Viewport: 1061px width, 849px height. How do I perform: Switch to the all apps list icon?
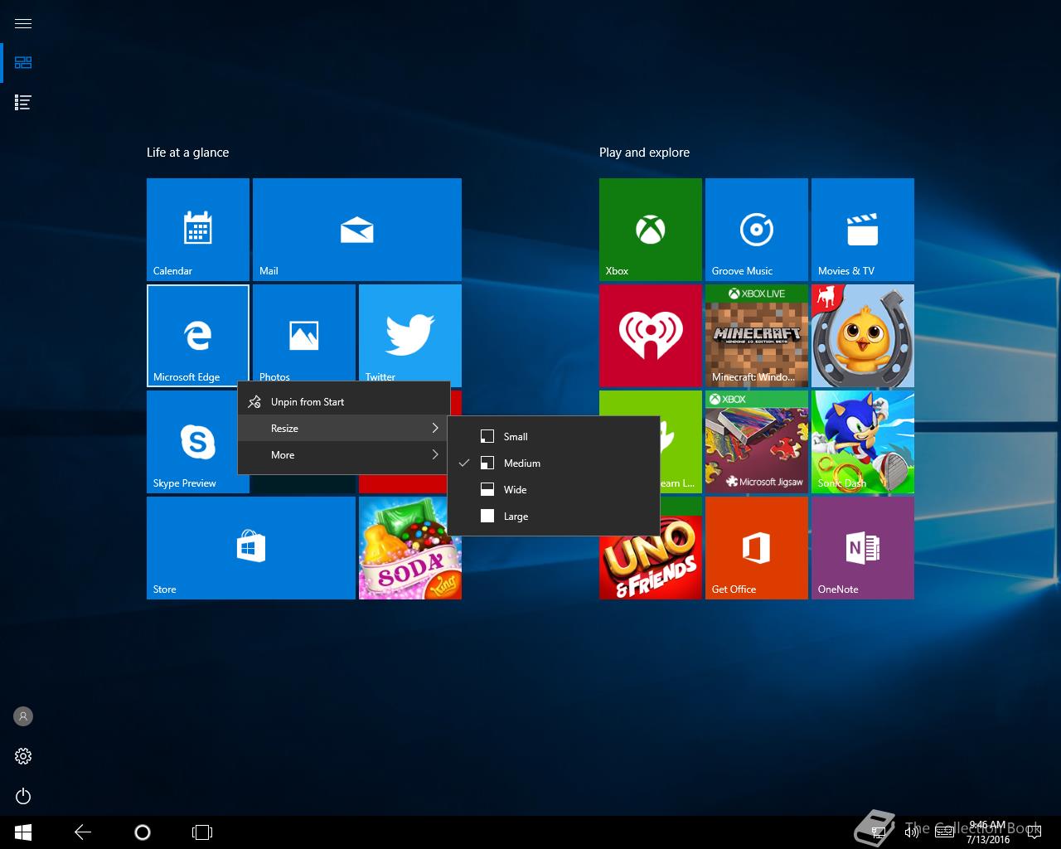click(23, 103)
